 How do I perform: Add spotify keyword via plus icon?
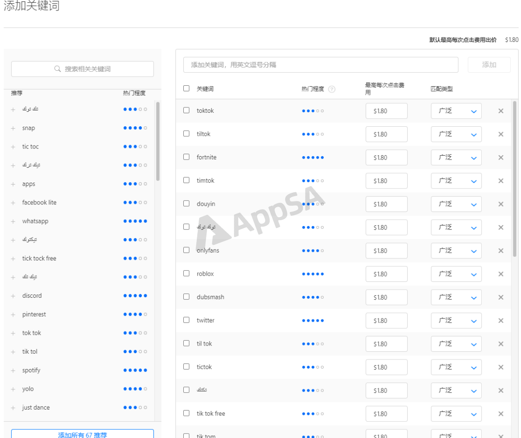click(13, 371)
